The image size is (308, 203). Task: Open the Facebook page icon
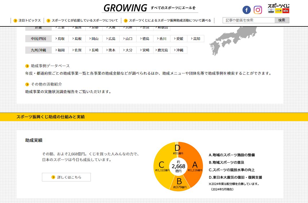tap(247, 10)
